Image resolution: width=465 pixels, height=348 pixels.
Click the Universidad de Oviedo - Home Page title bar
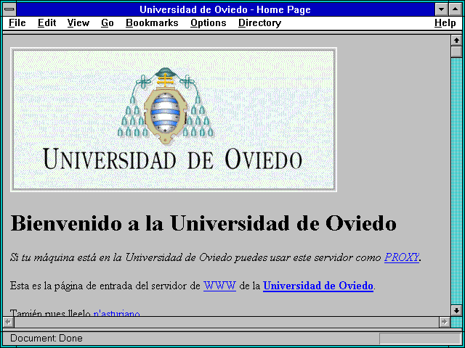coord(225,9)
